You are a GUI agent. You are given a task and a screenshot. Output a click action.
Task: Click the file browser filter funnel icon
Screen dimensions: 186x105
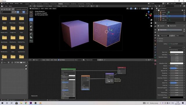tap(24, 12)
